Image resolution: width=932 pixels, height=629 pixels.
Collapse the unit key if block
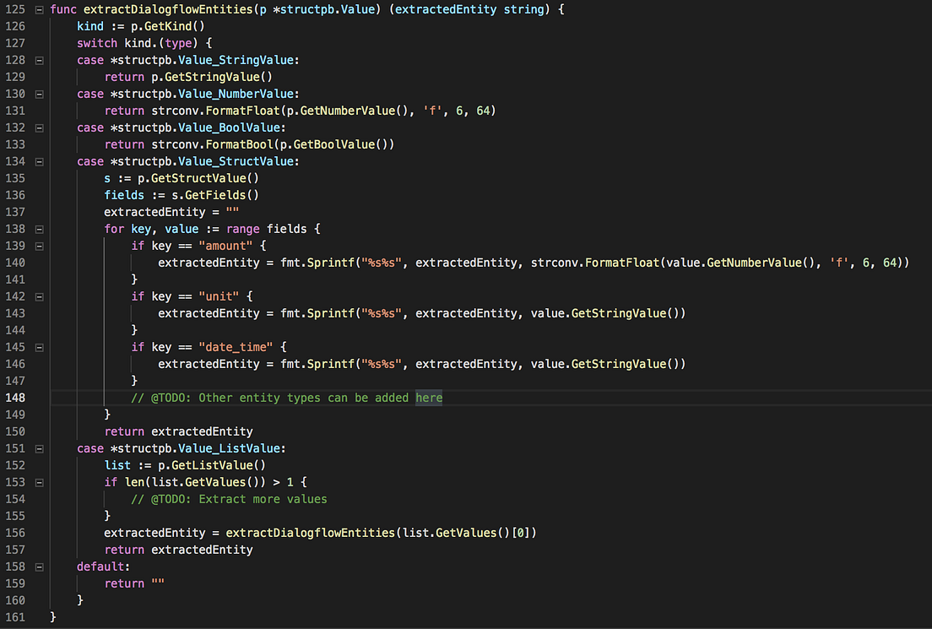click(x=39, y=296)
